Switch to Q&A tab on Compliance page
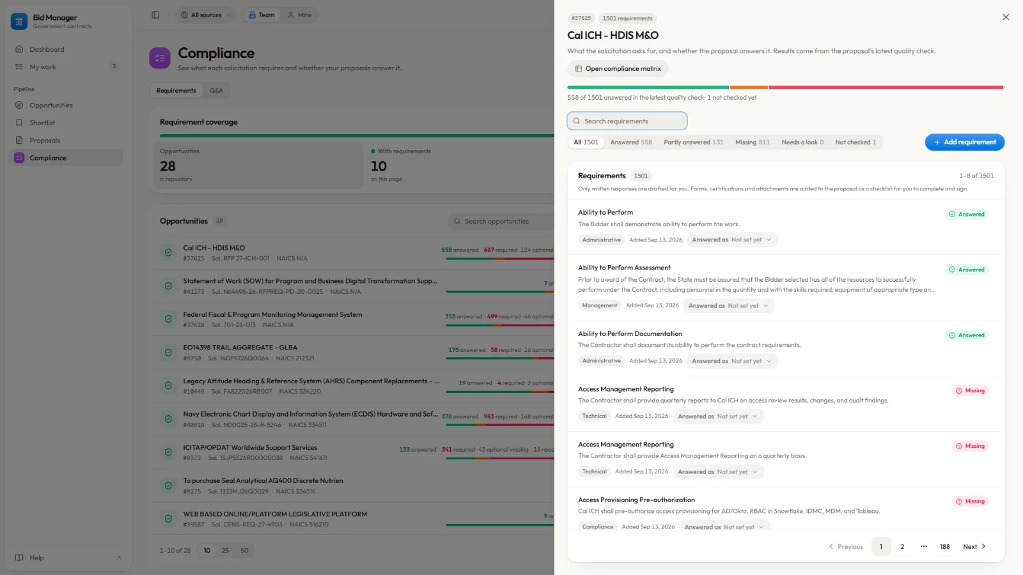Image resolution: width=1023 pixels, height=575 pixels. 216,90
